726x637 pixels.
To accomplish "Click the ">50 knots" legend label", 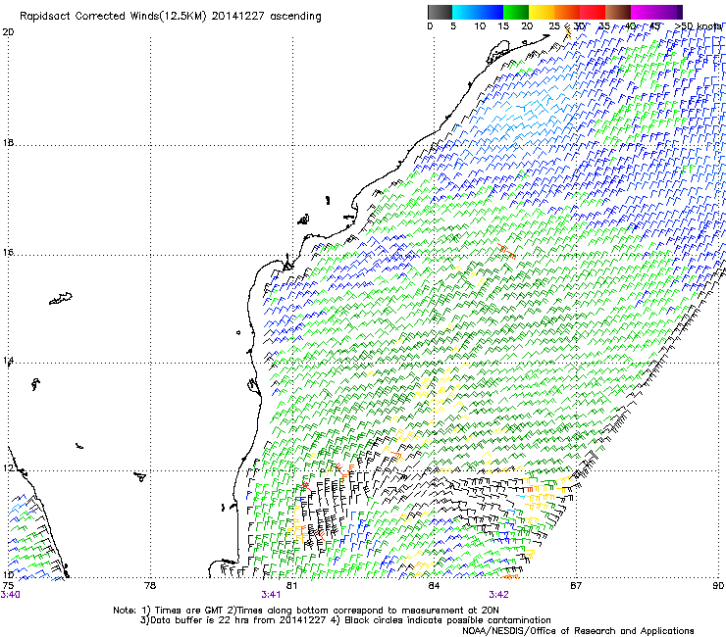I will click(699, 26).
